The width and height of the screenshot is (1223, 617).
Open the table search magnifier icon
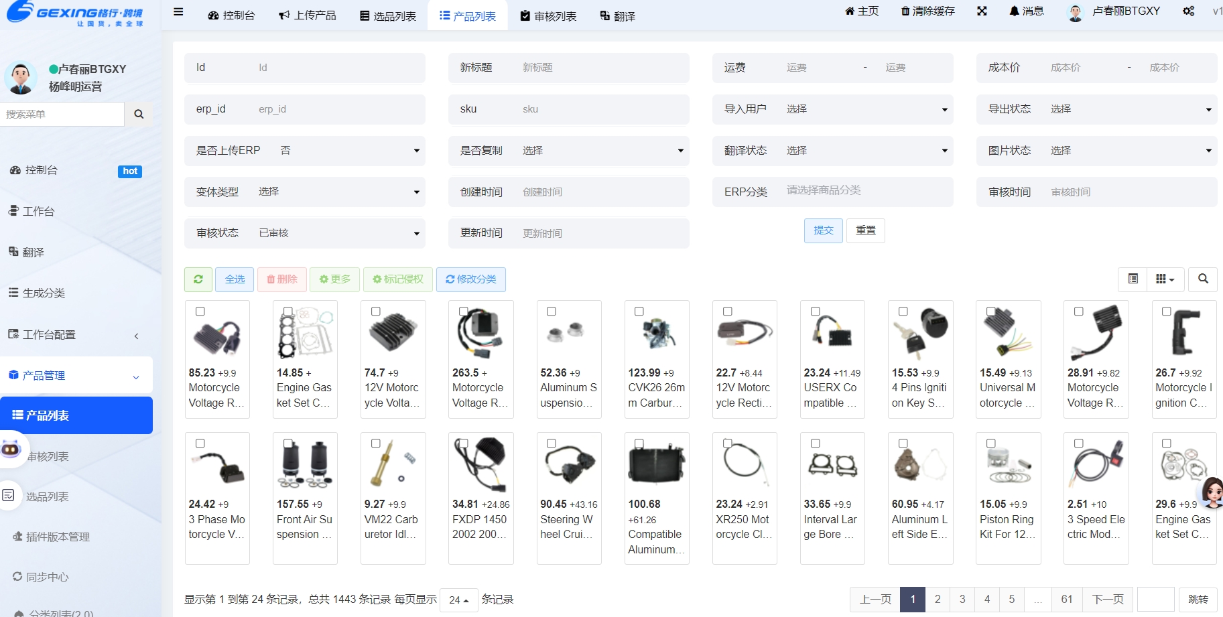[x=1203, y=279]
